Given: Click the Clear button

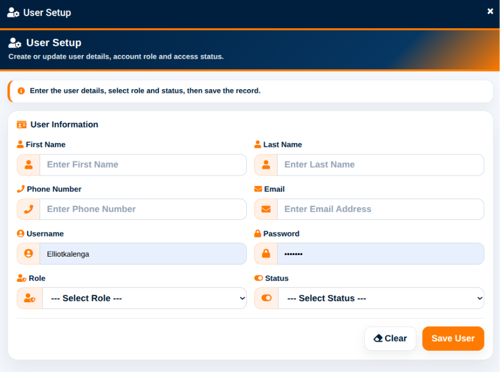Looking at the screenshot, I should coord(390,338).
